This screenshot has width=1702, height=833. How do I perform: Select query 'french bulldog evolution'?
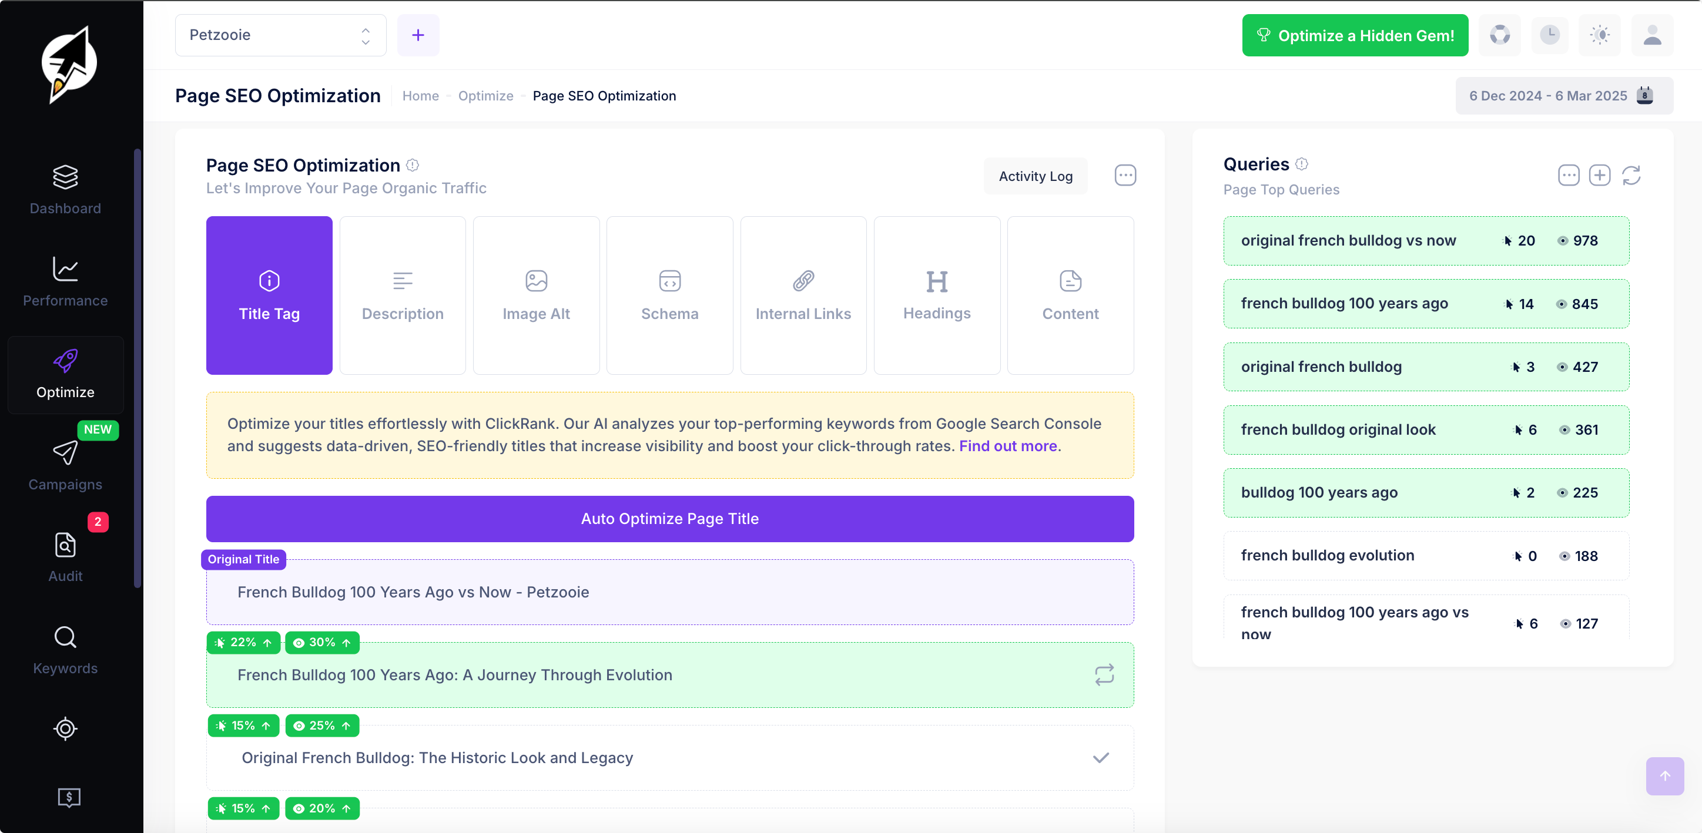[x=1426, y=556]
